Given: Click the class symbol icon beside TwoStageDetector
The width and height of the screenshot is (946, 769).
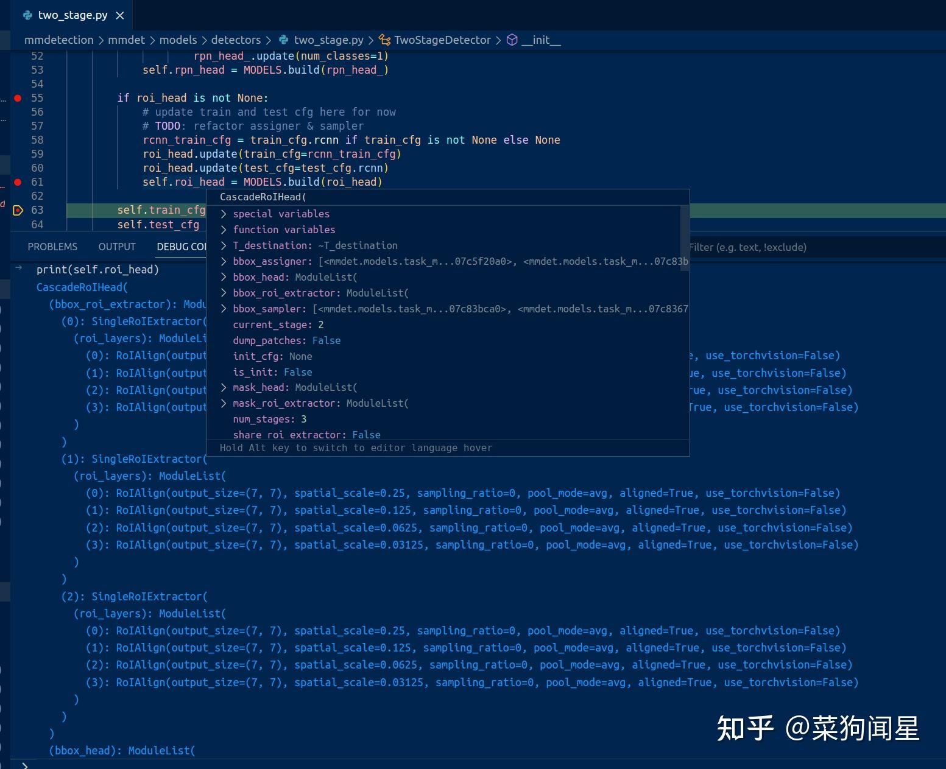Looking at the screenshot, I should 384,40.
